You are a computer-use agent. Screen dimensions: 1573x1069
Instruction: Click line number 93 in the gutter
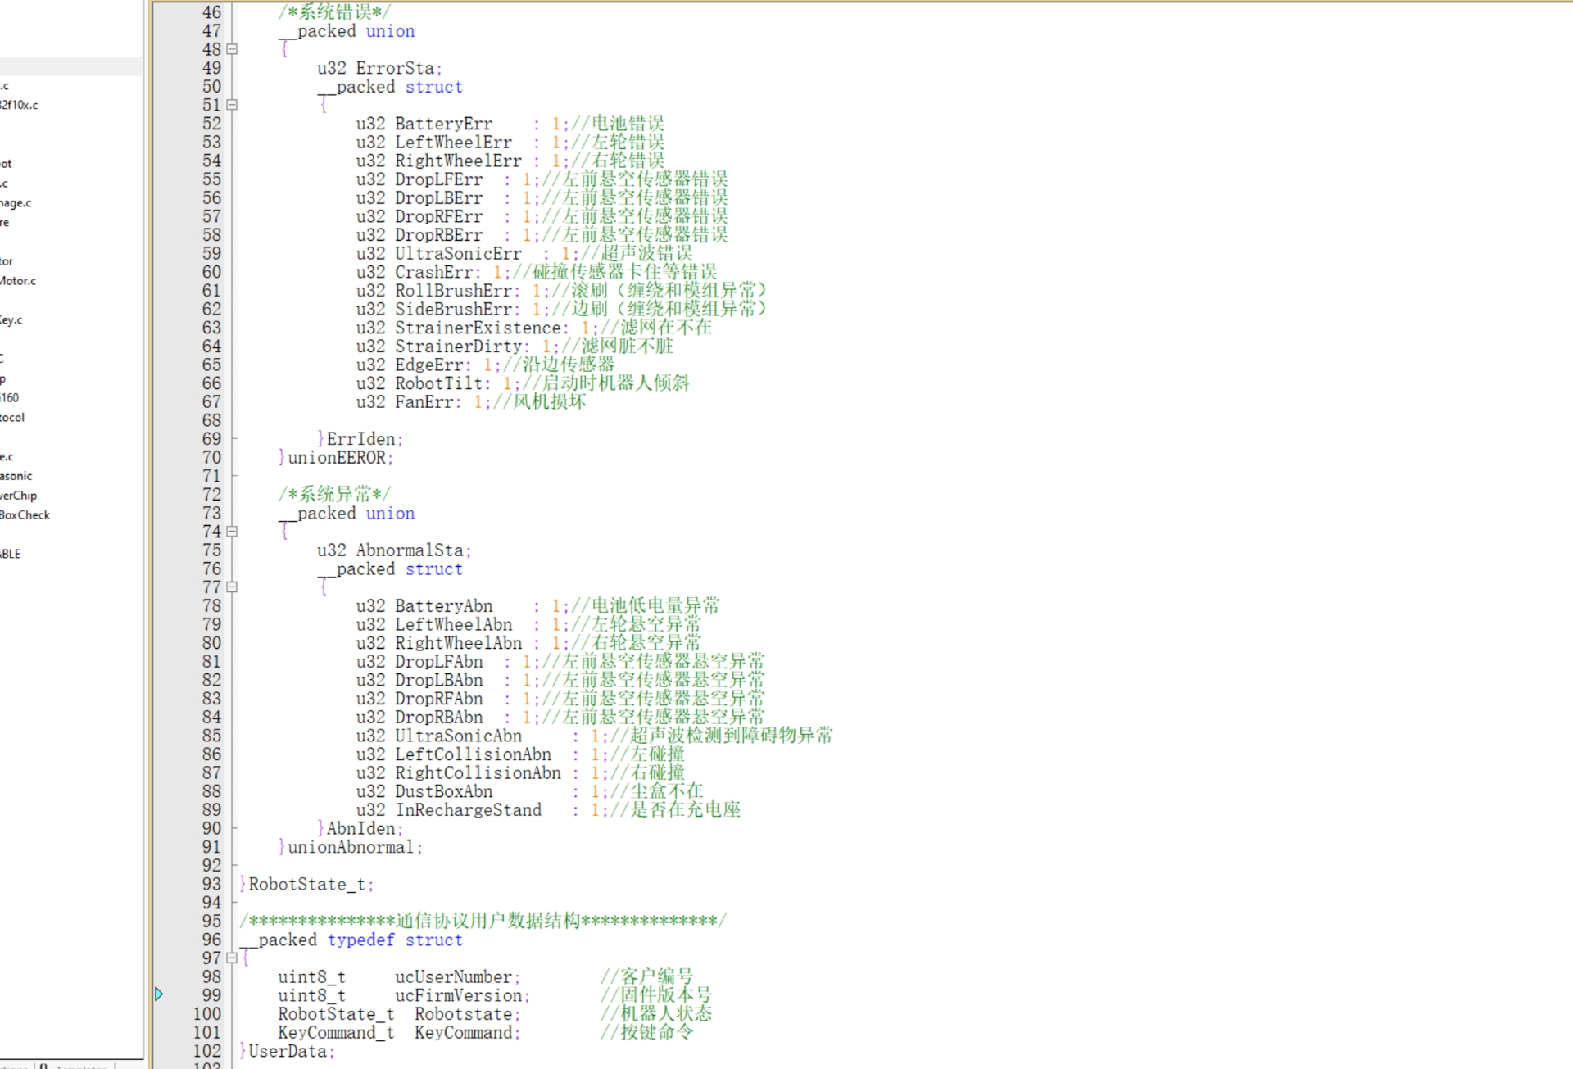click(x=211, y=885)
